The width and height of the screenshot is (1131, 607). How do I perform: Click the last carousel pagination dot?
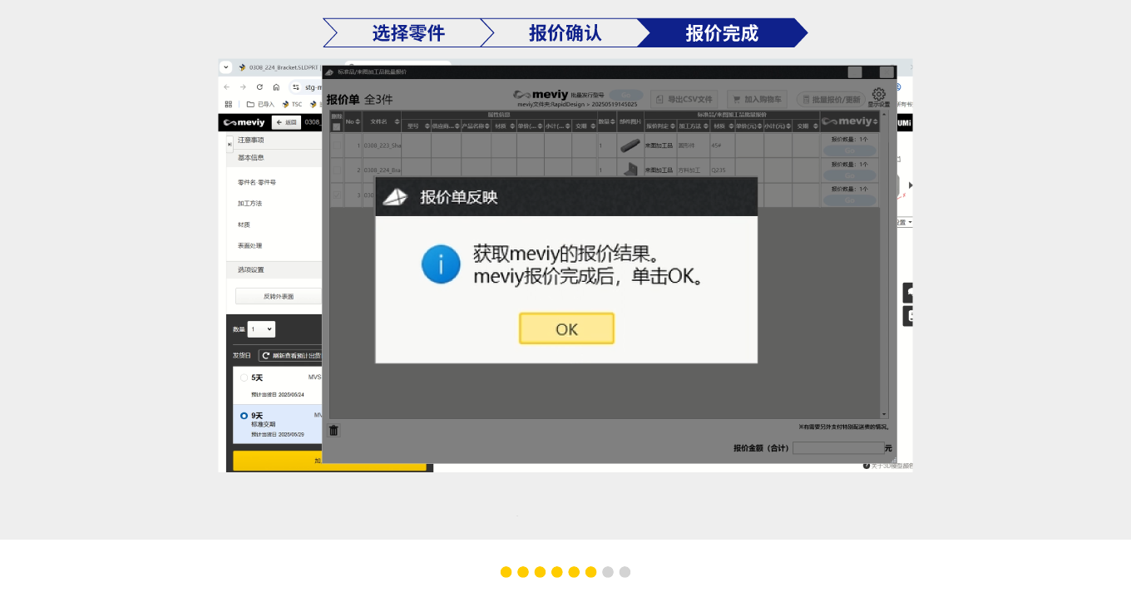tap(625, 572)
